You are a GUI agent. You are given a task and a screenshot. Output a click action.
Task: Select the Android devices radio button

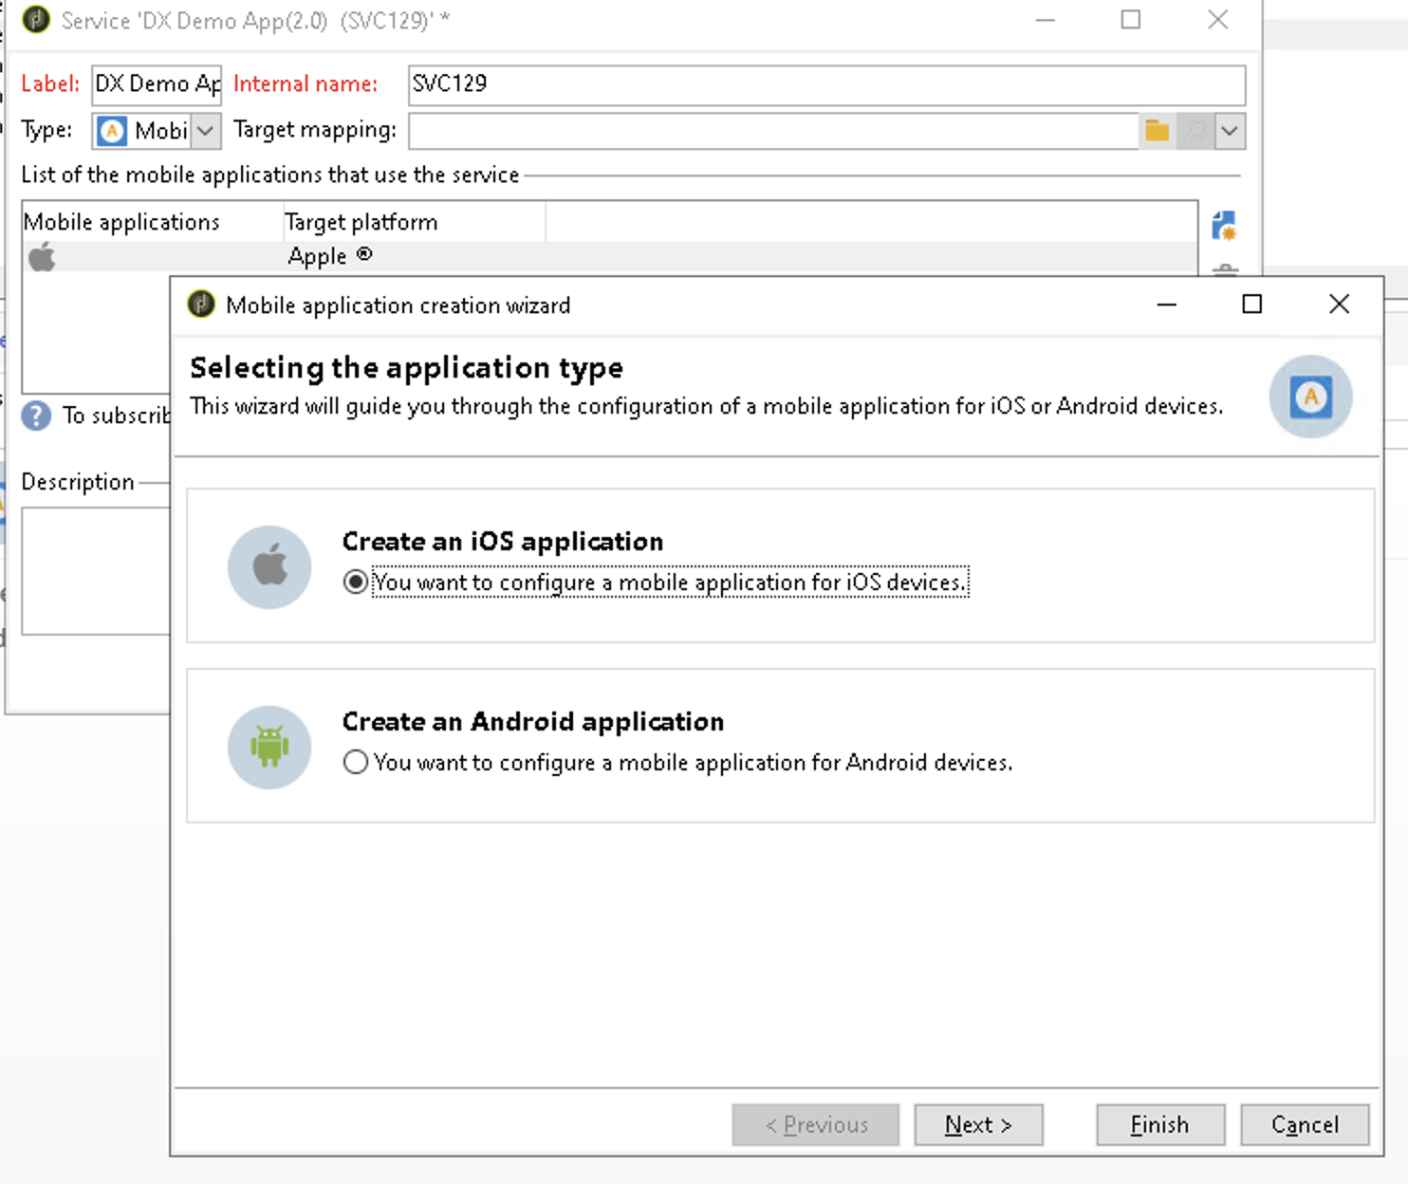(x=356, y=762)
